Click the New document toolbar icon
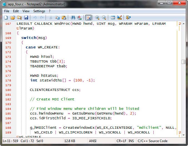Image resolution: width=188 pixels, height=146 pixels. click(x=6, y=18)
